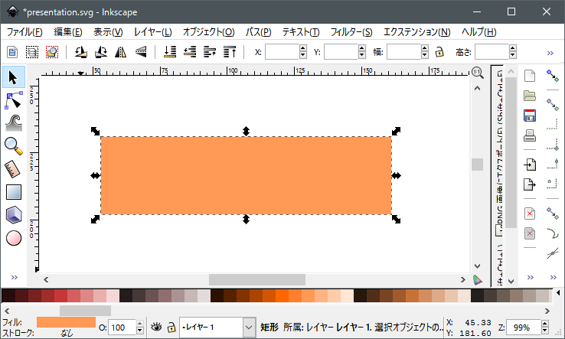Click the palette horizontal scrollbar thumb
The height and width of the screenshot is (339, 565).
(86, 311)
